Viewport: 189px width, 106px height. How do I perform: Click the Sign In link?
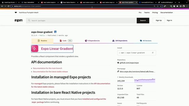169,20
